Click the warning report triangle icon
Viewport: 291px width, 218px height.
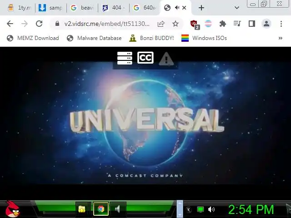(166, 59)
